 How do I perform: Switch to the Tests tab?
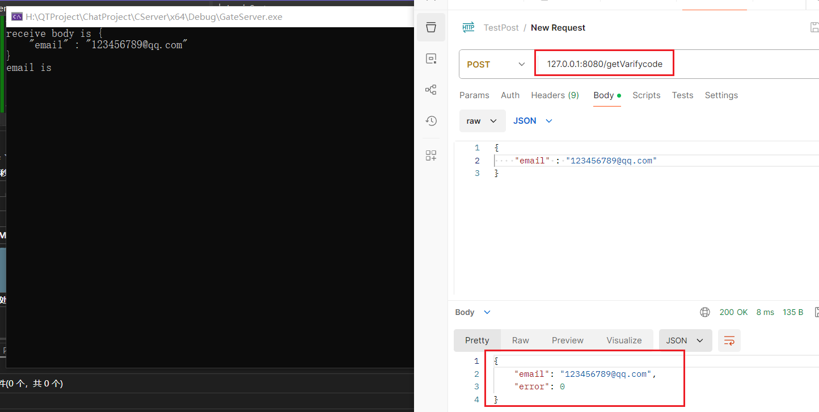[x=683, y=95]
